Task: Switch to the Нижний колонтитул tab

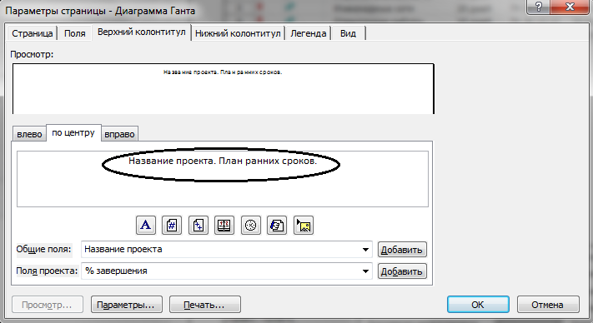Action: 238,33
